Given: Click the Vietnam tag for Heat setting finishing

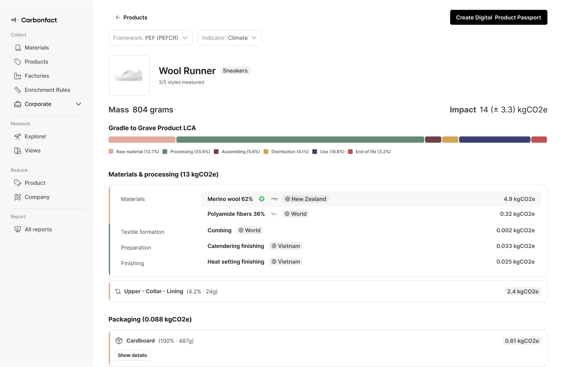Looking at the screenshot, I should (286, 261).
